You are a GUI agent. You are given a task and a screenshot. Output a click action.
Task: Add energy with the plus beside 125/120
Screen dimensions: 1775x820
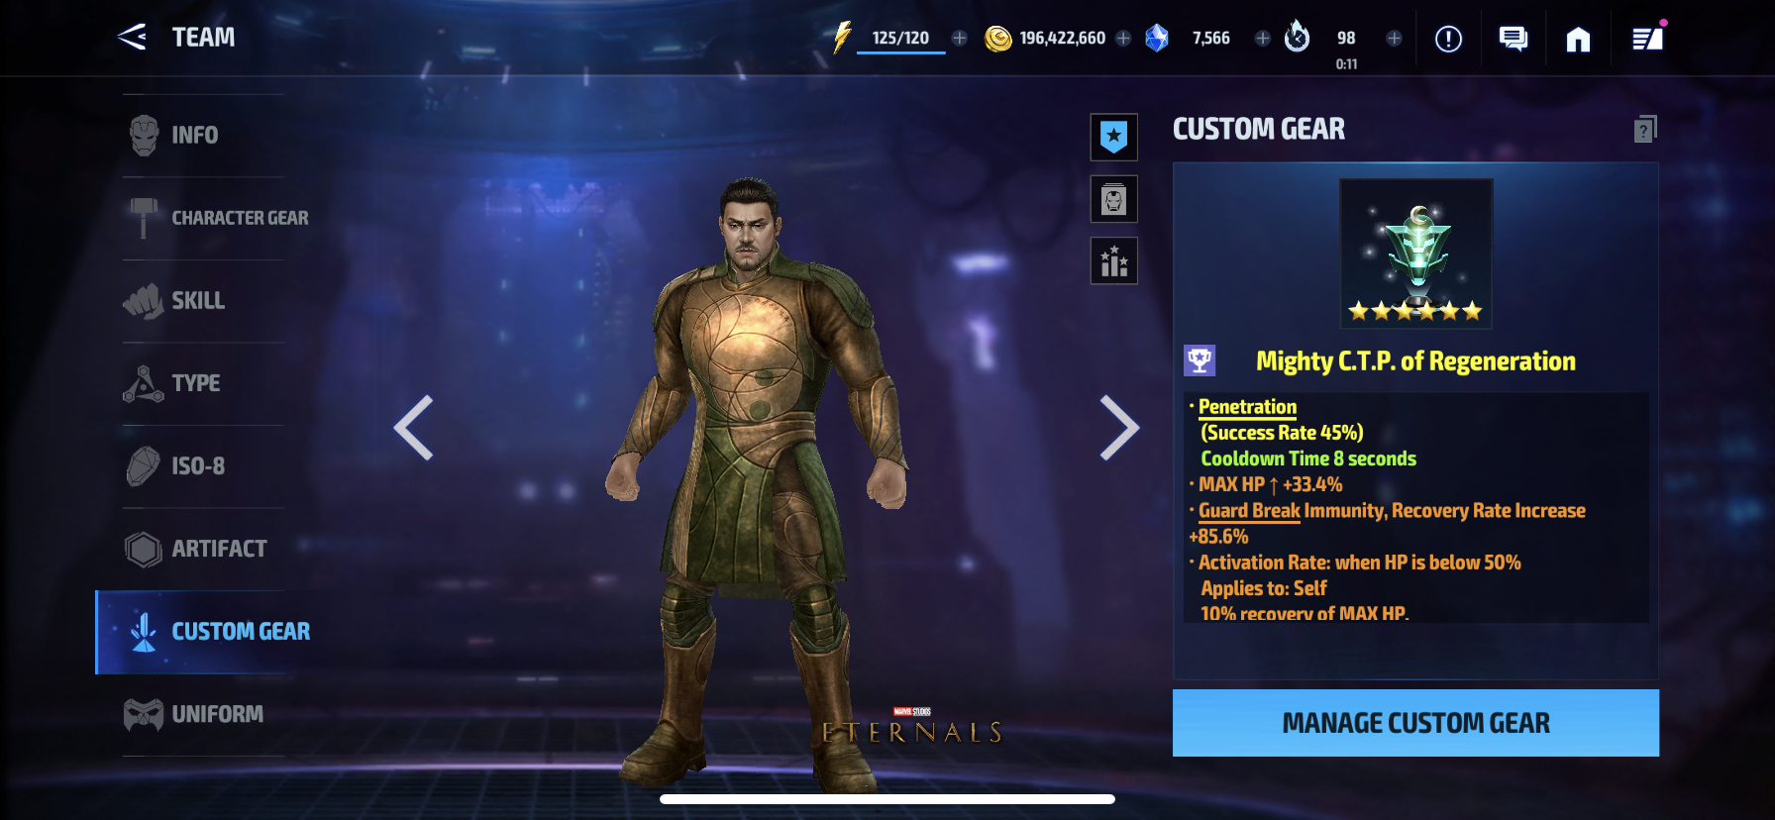coord(960,38)
